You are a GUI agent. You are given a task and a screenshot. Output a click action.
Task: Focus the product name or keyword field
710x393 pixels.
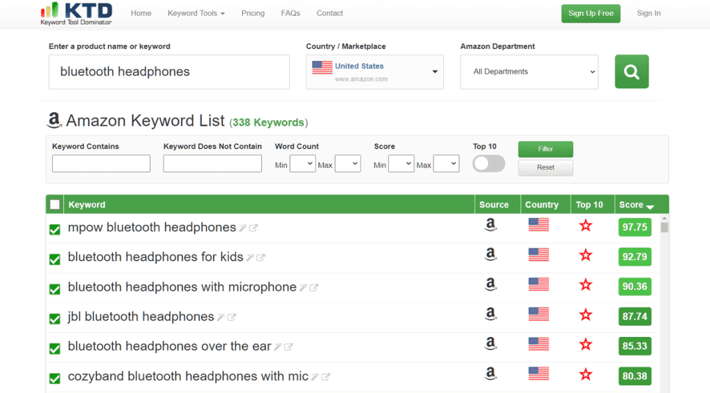point(169,72)
